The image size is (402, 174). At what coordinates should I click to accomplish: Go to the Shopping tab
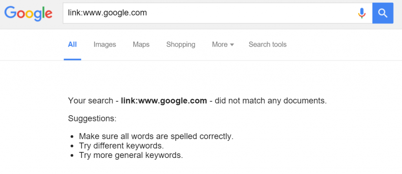[x=181, y=45]
